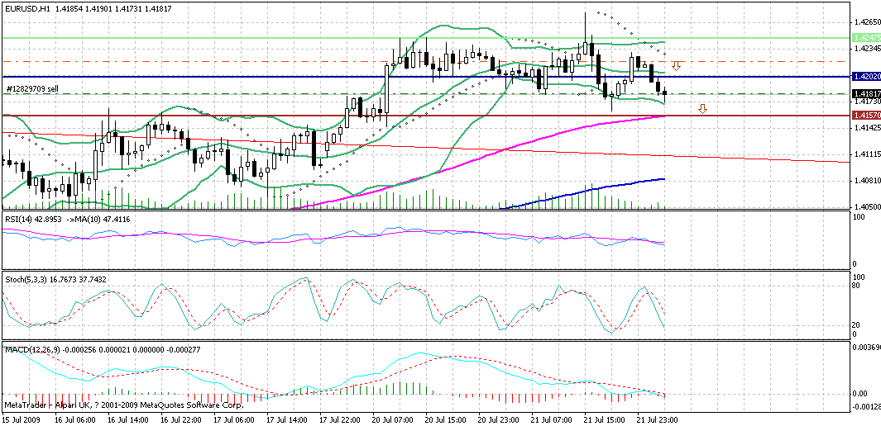Click the 16 Jul 14:00 time label
This screenshot has height=426, width=881.
pyautogui.click(x=127, y=419)
